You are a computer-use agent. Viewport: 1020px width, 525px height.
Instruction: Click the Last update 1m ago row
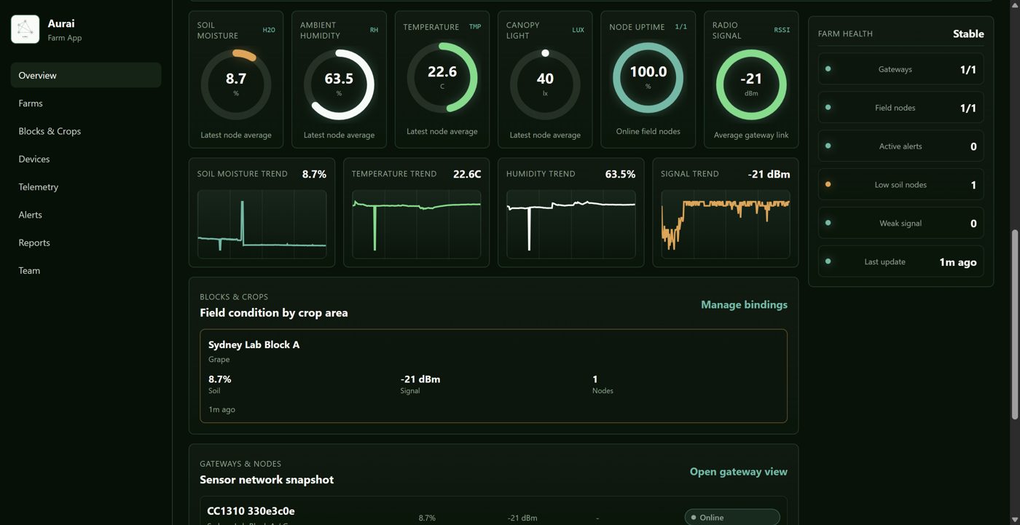pos(901,261)
